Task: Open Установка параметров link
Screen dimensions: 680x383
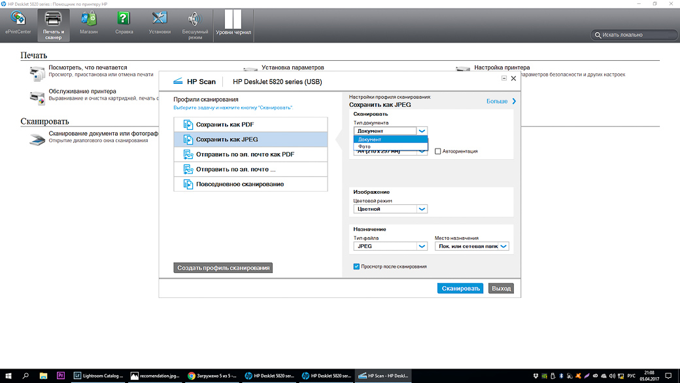Action: pyautogui.click(x=293, y=67)
